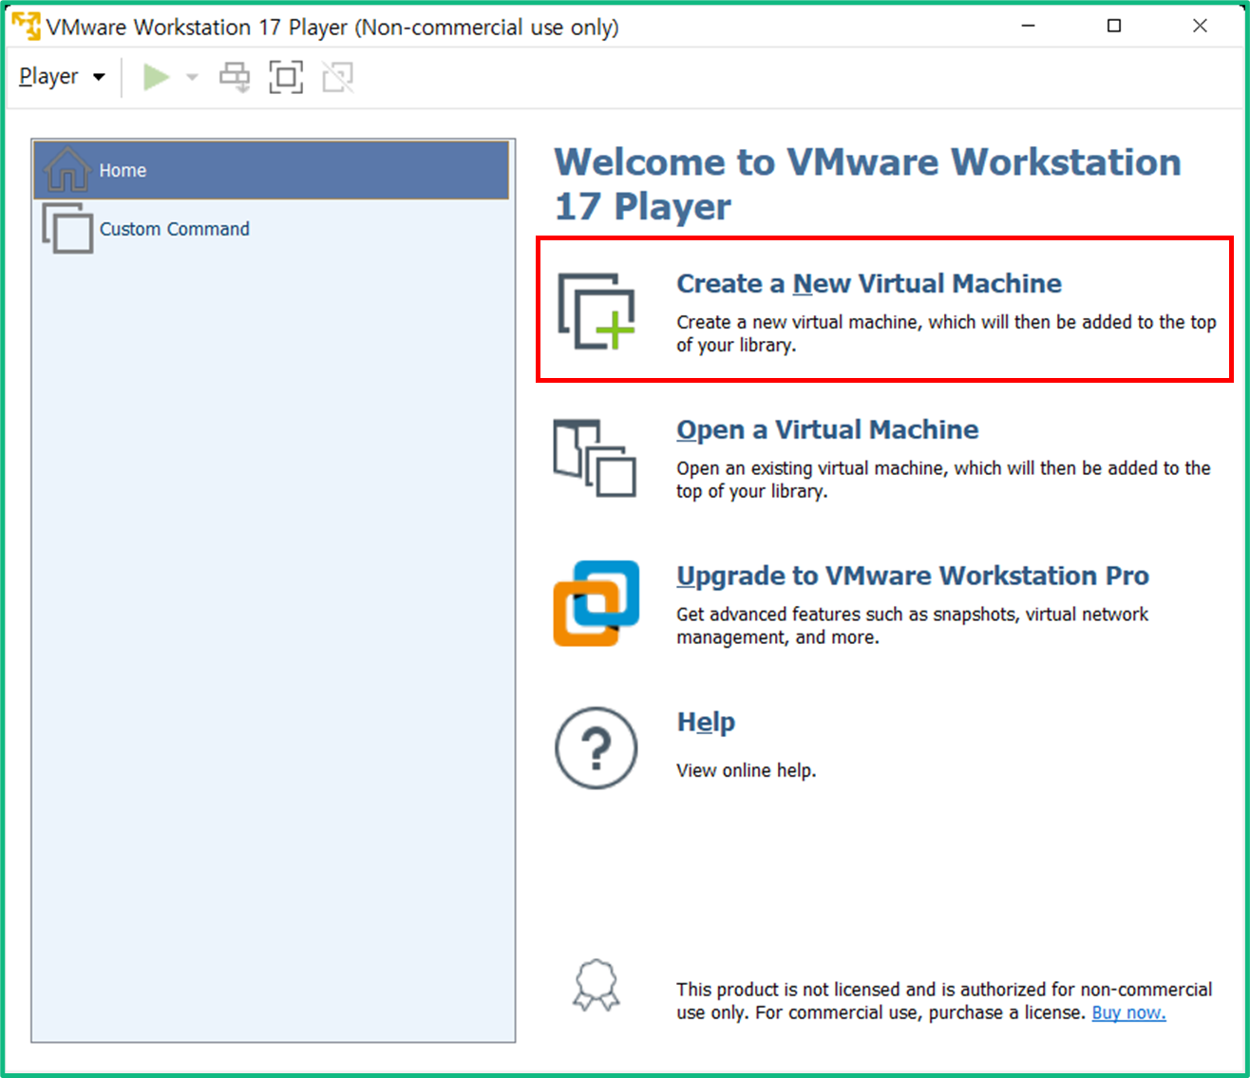This screenshot has width=1250, height=1078.
Task: Click the Unity mode toolbar icon
Action: [x=337, y=77]
